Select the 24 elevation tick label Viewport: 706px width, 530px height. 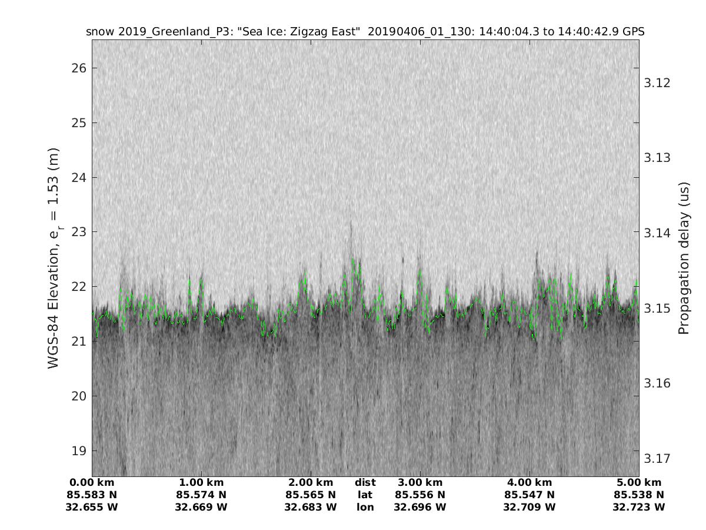(79, 177)
